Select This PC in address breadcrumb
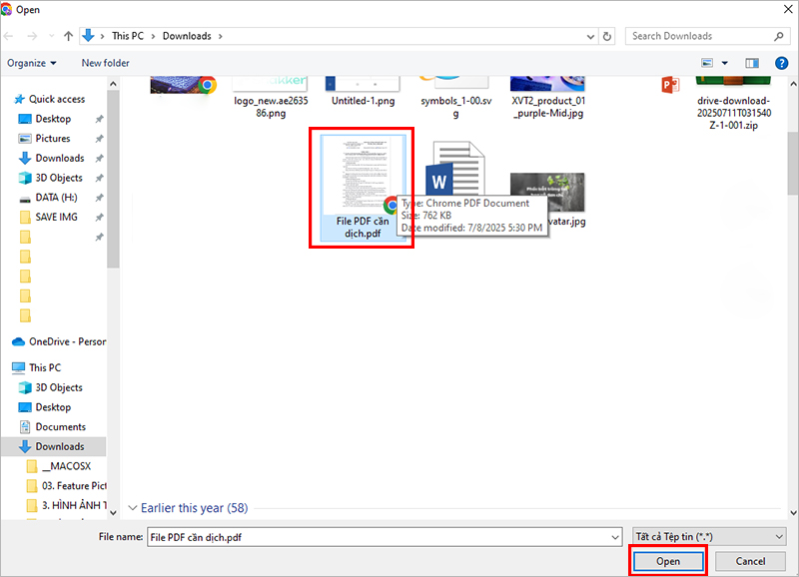 [128, 36]
